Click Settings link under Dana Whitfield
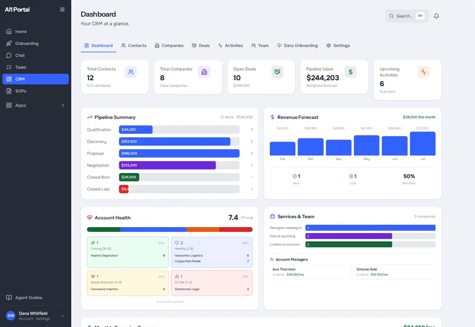The width and height of the screenshot is (475, 327). (x=43, y=319)
